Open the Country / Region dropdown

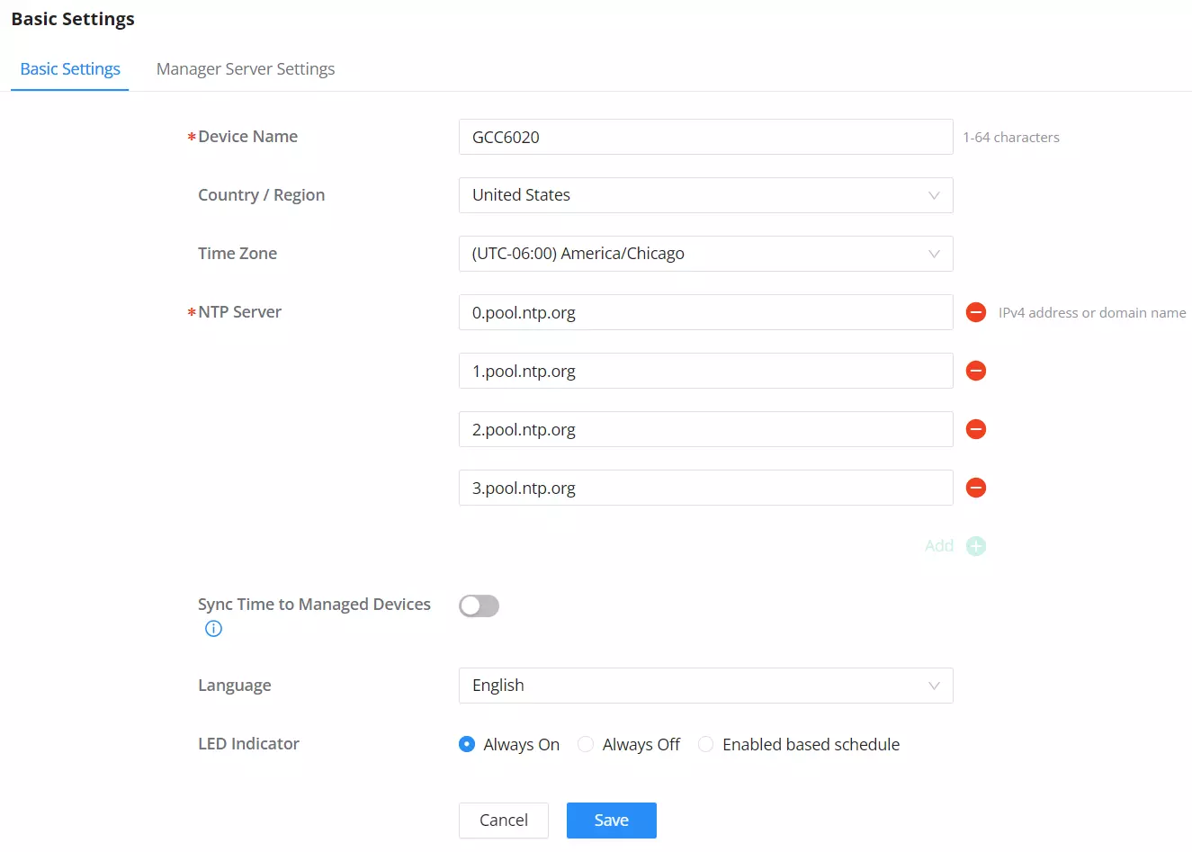point(705,195)
